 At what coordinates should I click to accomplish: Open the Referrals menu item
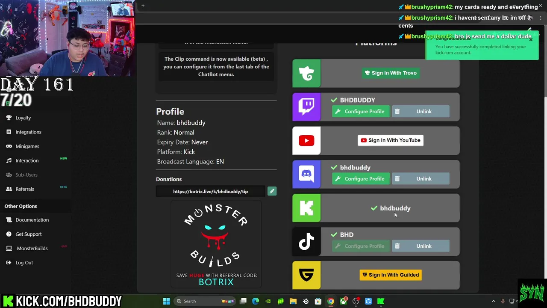[25, 189]
